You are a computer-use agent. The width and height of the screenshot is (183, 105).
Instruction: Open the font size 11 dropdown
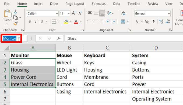(69, 14)
